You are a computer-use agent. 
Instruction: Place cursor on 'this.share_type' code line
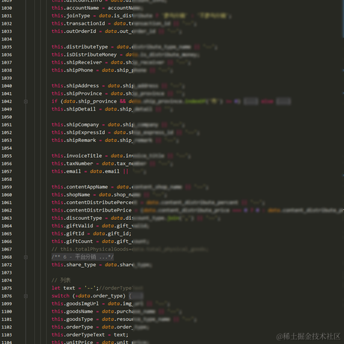click(x=102, y=265)
